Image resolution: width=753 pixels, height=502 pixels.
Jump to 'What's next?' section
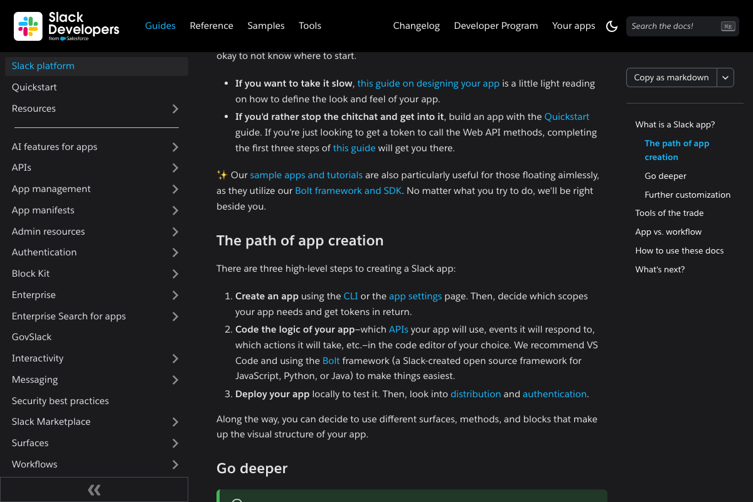(660, 269)
